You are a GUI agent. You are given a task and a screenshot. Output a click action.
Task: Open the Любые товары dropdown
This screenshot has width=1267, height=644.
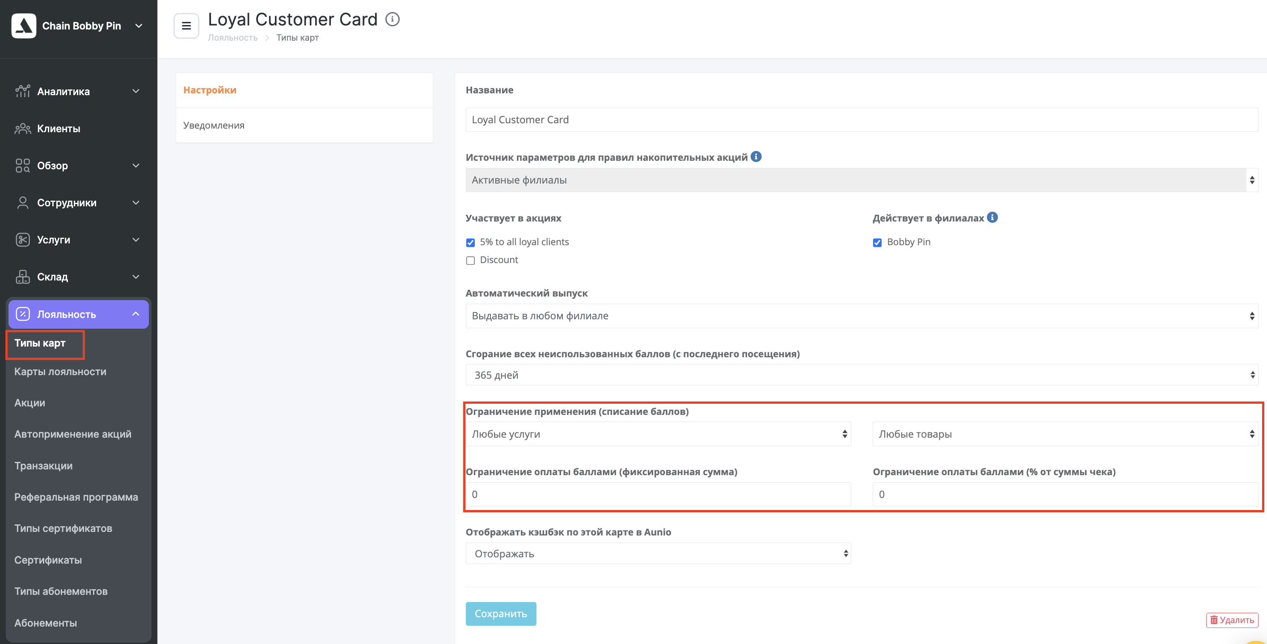[x=1065, y=434]
